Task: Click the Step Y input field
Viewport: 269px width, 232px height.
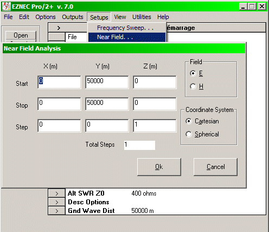Action: [x=107, y=126]
